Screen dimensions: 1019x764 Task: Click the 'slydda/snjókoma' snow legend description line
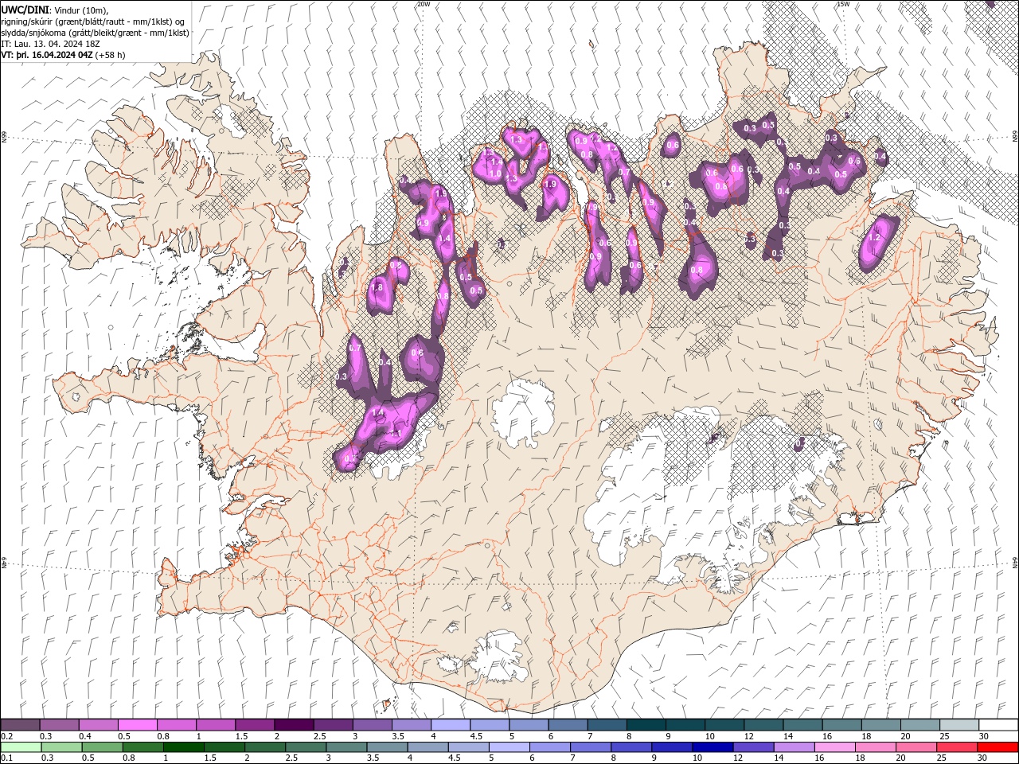coord(95,33)
